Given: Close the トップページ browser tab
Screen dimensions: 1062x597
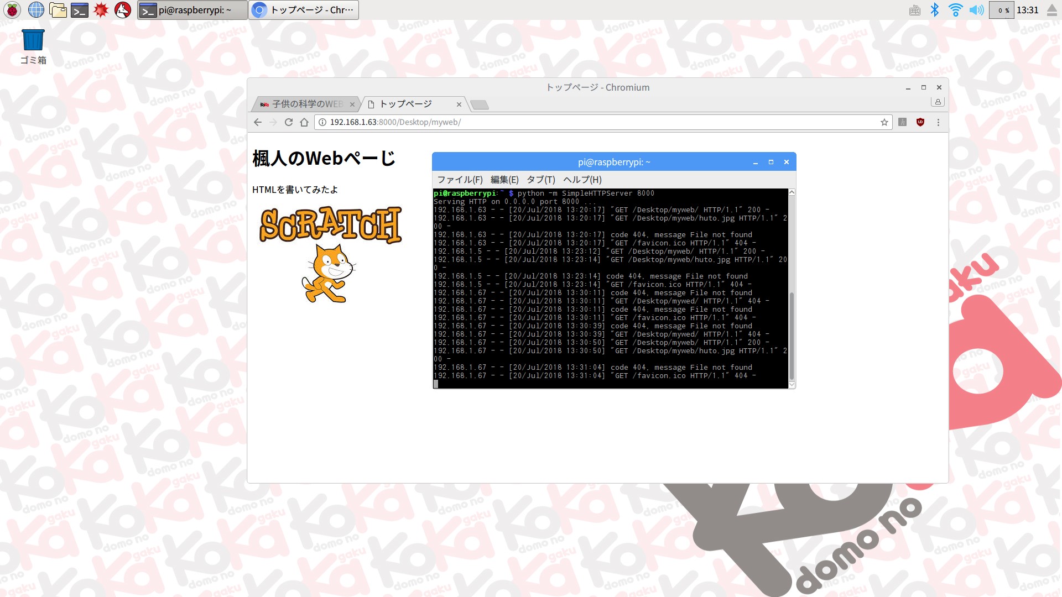Looking at the screenshot, I should tap(459, 104).
